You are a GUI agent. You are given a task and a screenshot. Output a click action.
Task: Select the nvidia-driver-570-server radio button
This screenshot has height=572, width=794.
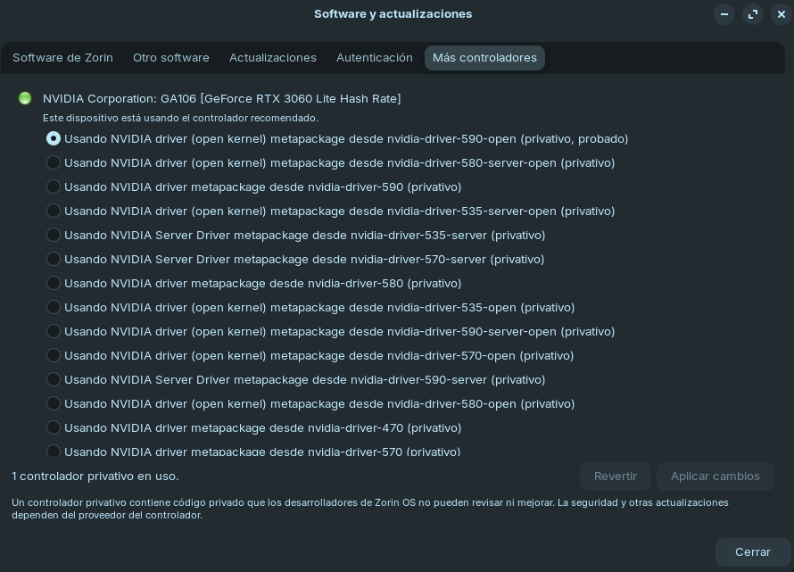pyautogui.click(x=54, y=260)
